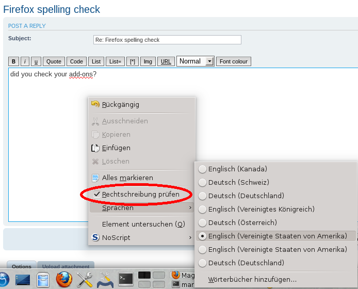
Task: Switch to the active dark virtual desktop
Action: pyautogui.click(x=144, y=275)
